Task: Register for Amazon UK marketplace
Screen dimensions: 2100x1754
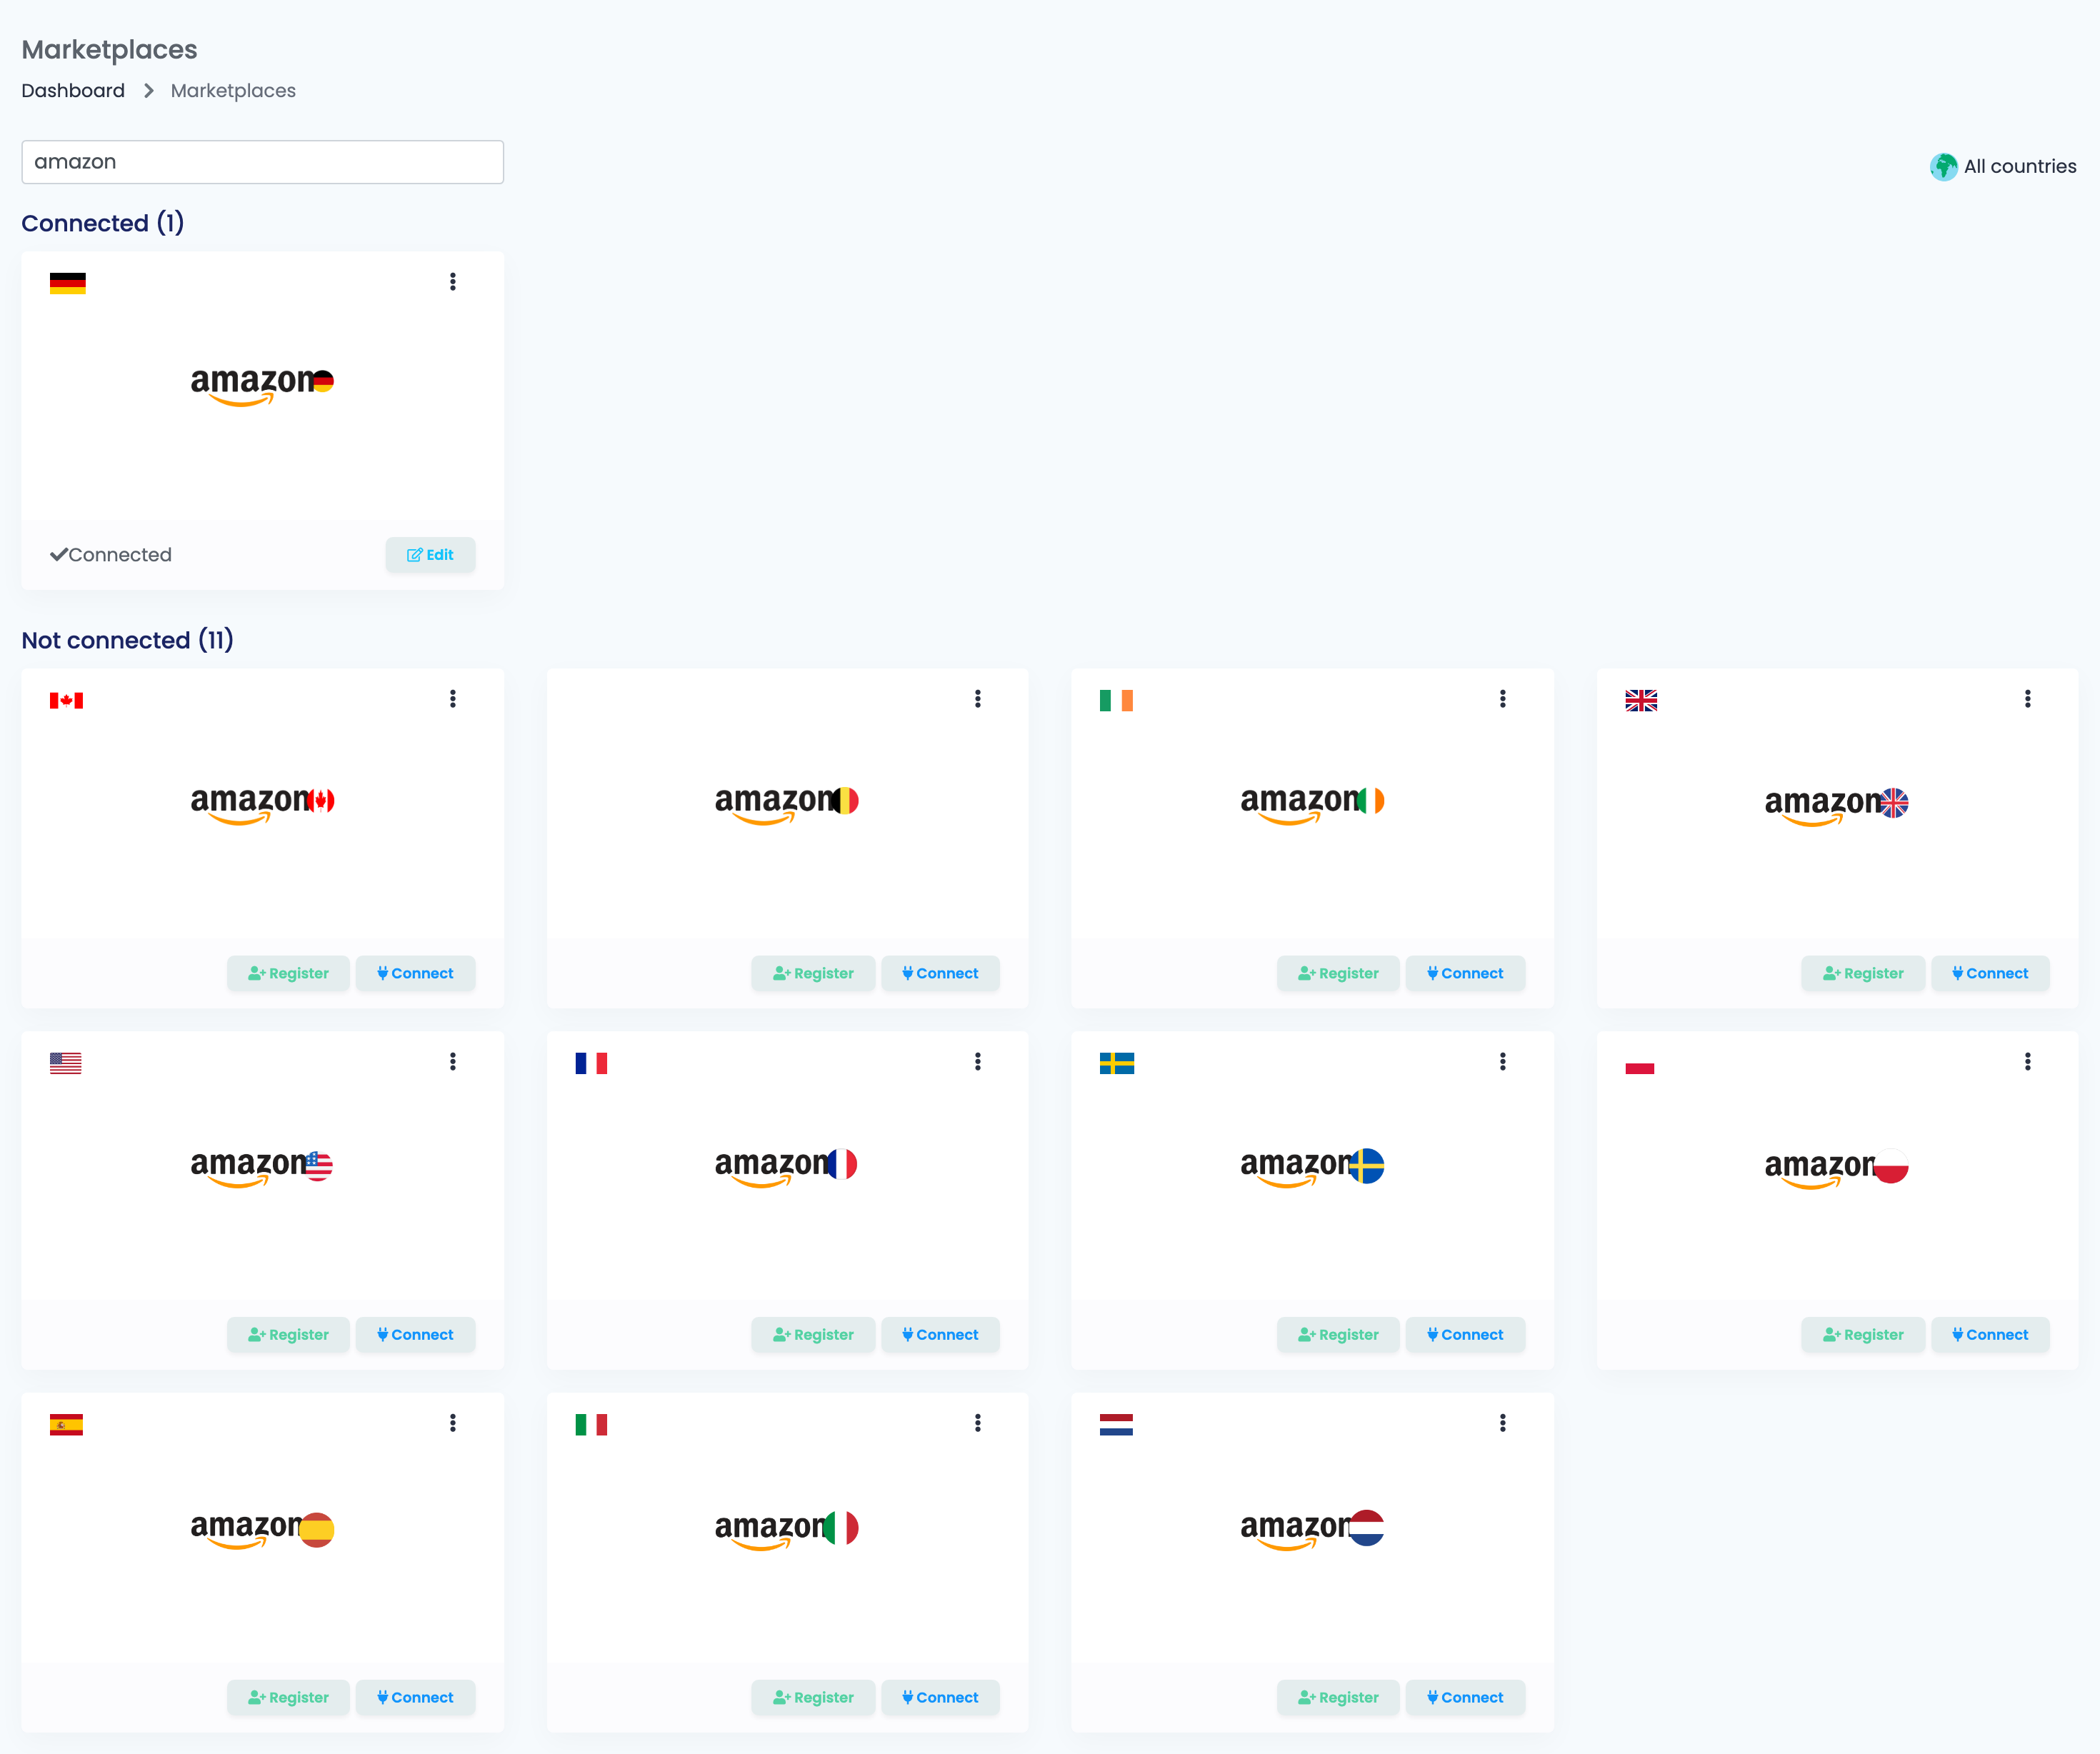Action: [1863, 974]
